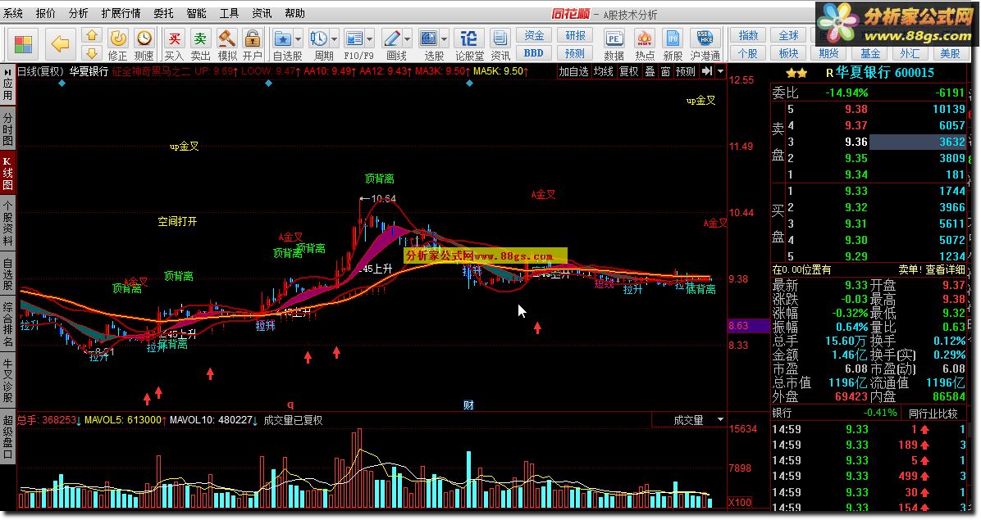981x520 pixels.
Task: Click the down arrow navigation icon
Action: click(92, 53)
